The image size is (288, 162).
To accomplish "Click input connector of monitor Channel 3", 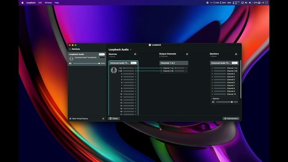I will (212, 74).
